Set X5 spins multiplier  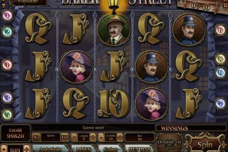click(36, 137)
